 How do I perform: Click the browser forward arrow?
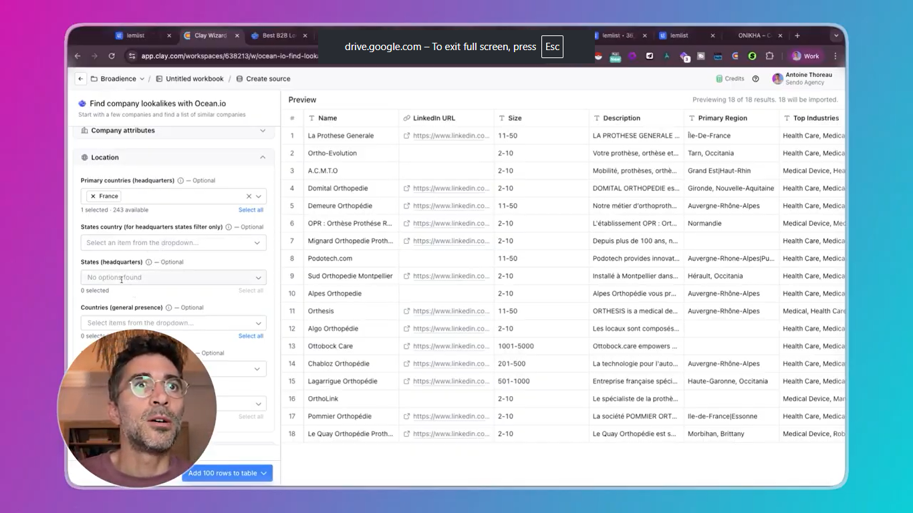point(94,56)
